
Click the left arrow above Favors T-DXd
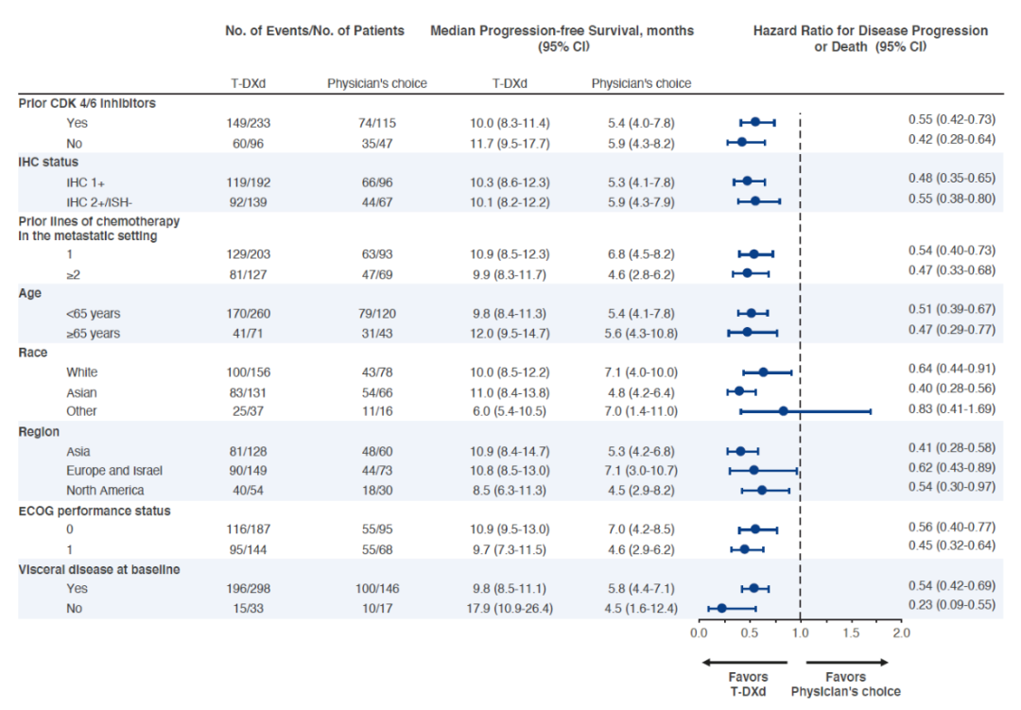coord(743,662)
